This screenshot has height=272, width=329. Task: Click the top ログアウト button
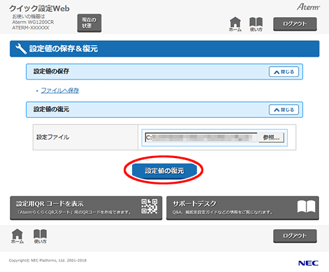point(295,24)
